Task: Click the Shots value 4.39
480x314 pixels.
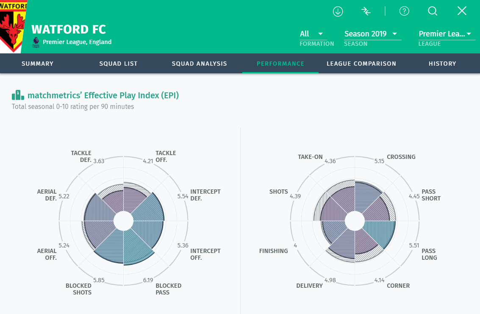Action: pyautogui.click(x=295, y=196)
